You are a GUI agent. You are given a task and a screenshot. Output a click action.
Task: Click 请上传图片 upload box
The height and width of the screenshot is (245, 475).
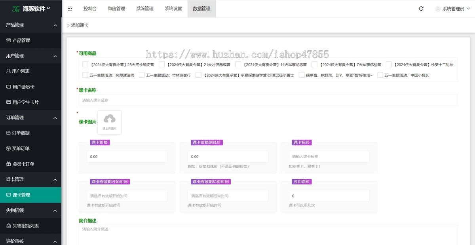110,122
